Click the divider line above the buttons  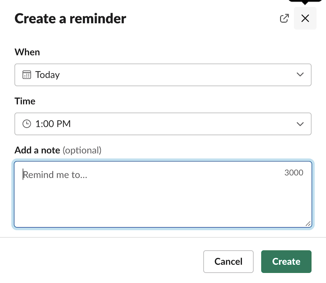pos(163,237)
